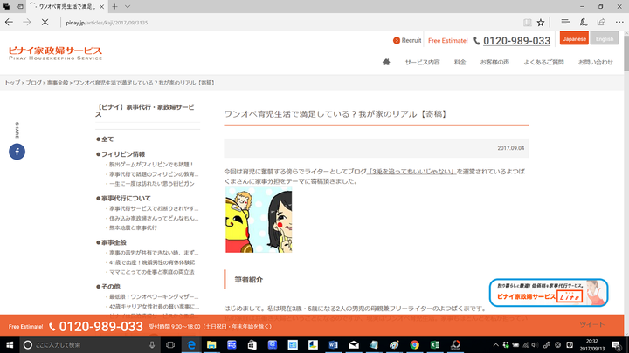The height and width of the screenshot is (353, 629).
Task: Show hidden system tray icons chevron
Action: click(x=496, y=344)
